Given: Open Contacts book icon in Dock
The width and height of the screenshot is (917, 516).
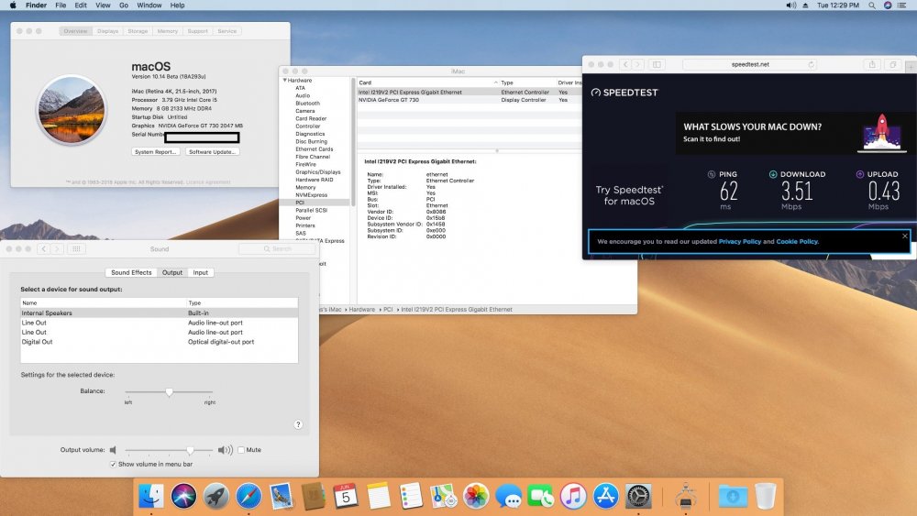Looking at the screenshot, I should 314,496.
